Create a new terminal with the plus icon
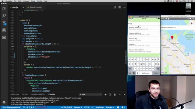The height and width of the screenshot is (109, 195). coord(105,94)
